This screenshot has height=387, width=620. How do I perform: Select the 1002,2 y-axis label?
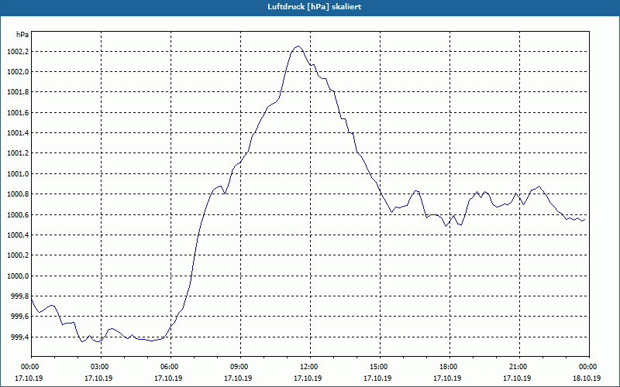coord(18,52)
